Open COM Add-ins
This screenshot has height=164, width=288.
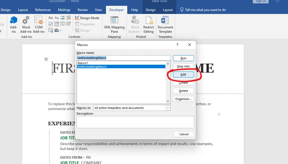coord(39,25)
